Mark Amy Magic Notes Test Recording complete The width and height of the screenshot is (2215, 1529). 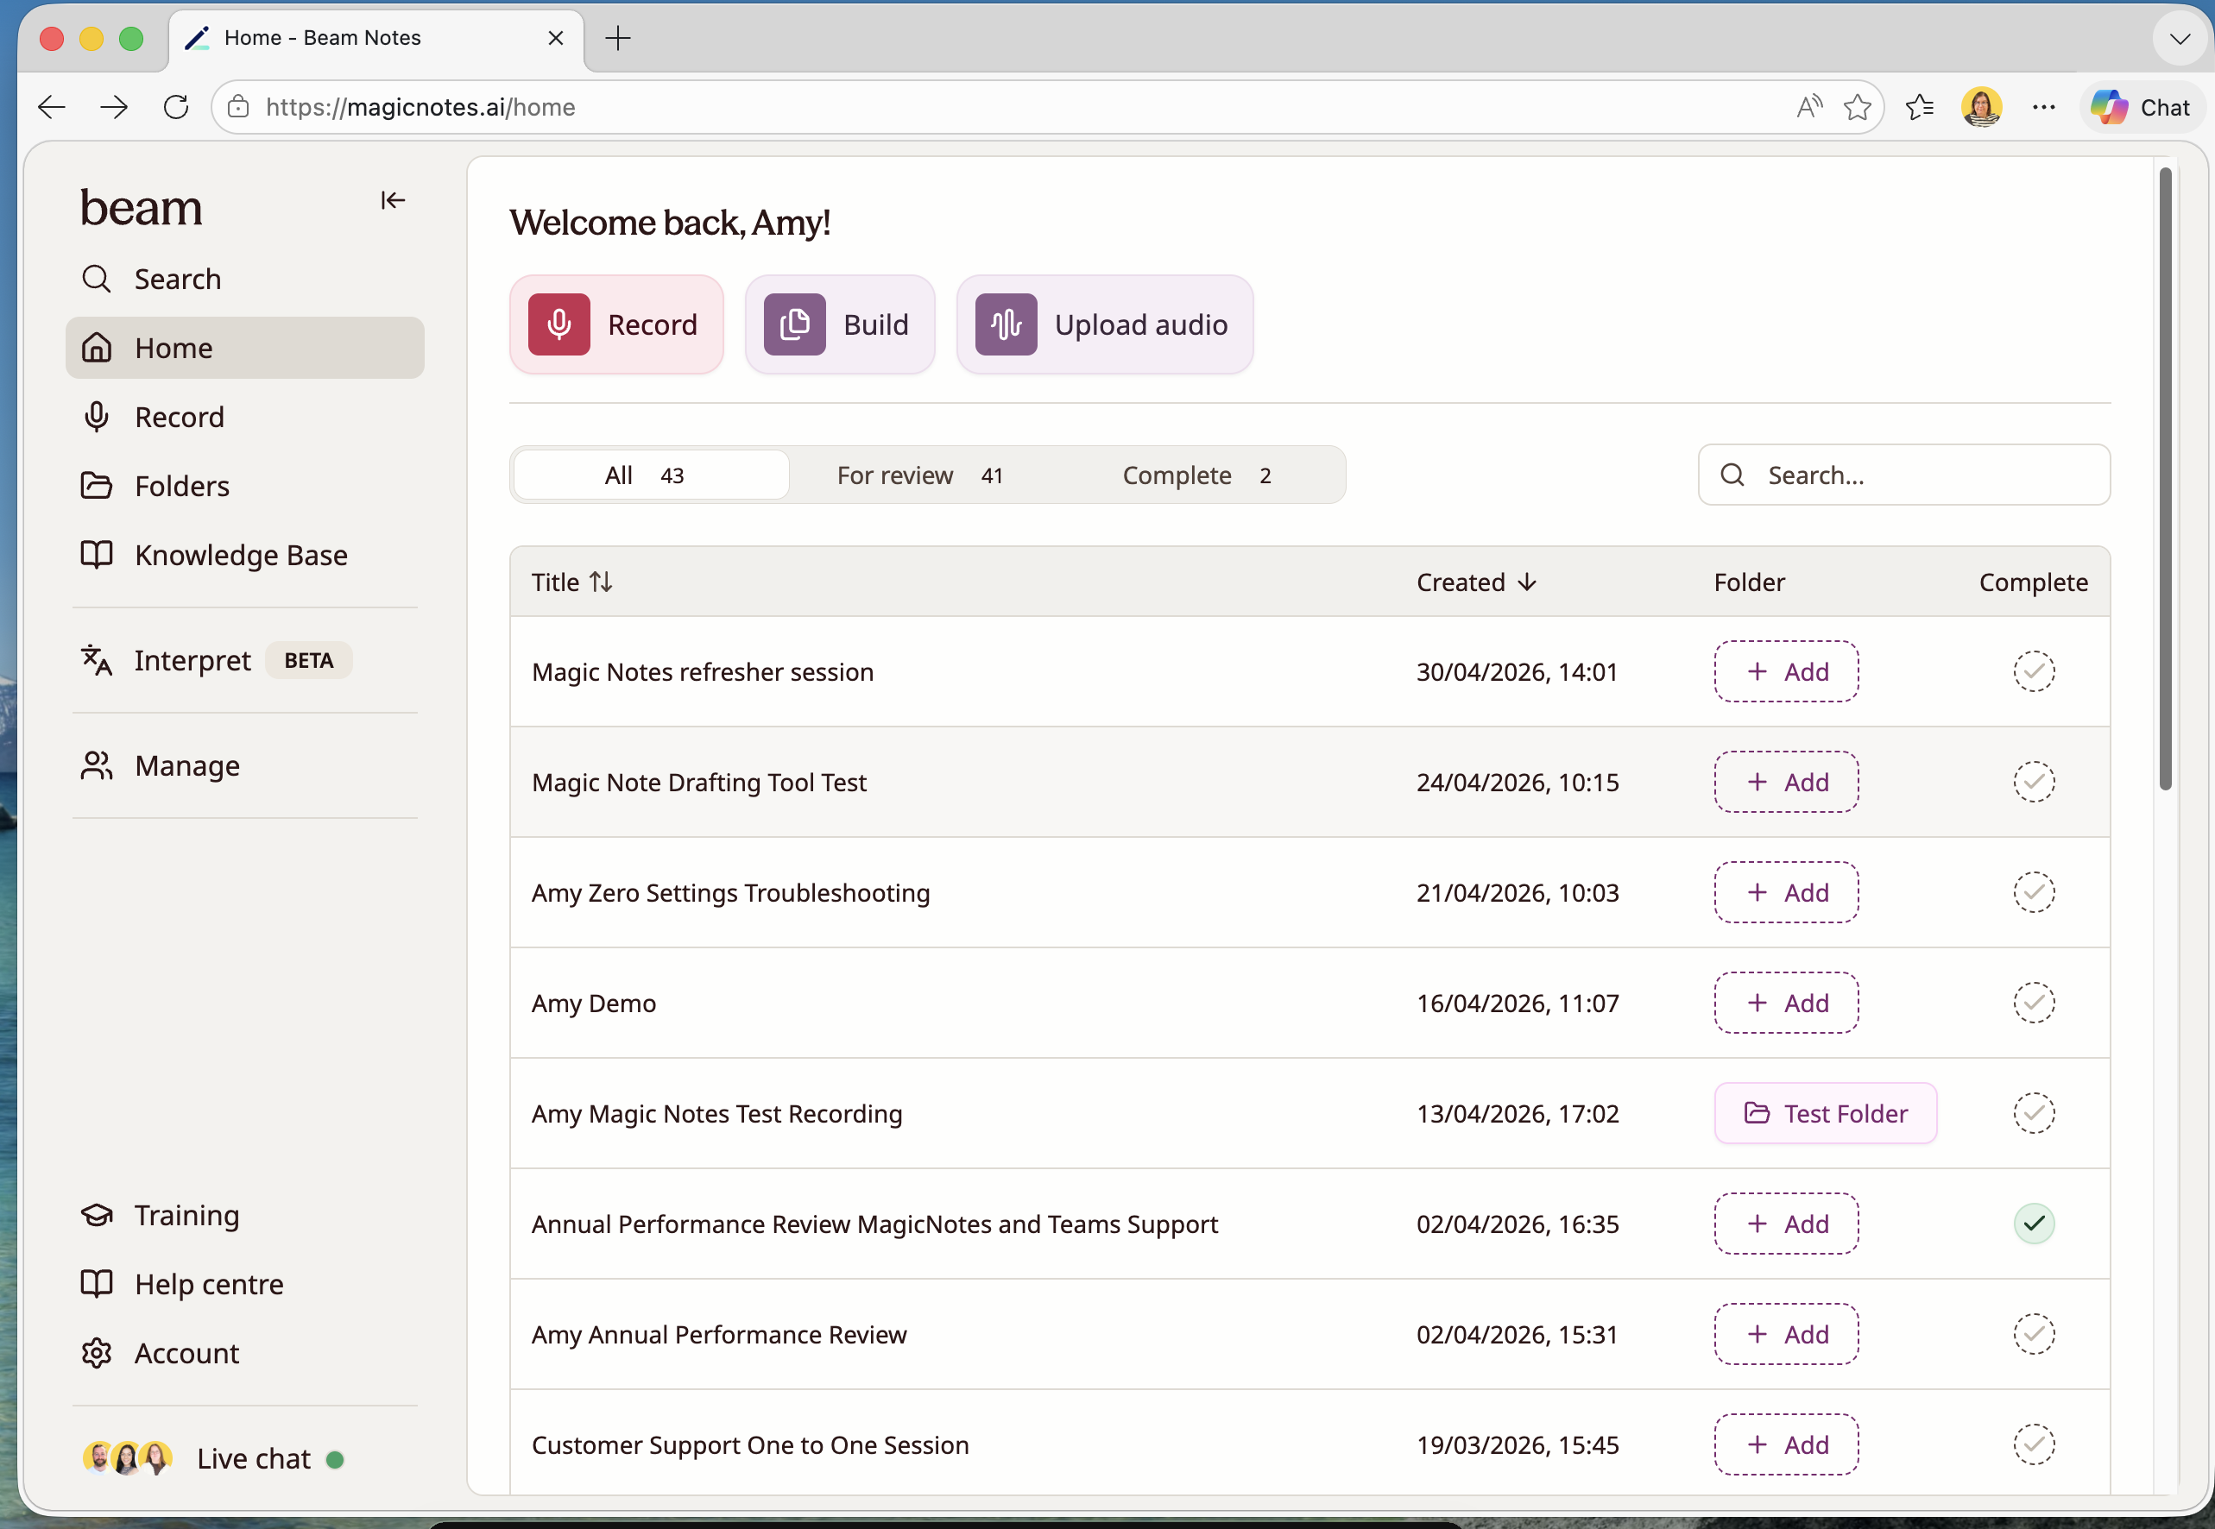[x=2034, y=1113]
